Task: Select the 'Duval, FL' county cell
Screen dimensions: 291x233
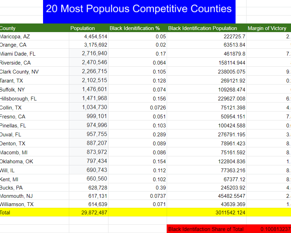Action: click(34, 134)
